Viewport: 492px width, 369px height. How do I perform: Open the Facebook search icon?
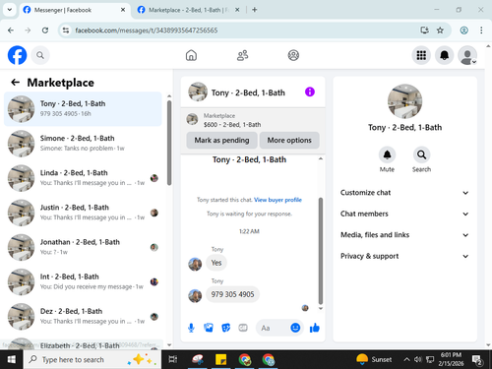click(40, 55)
